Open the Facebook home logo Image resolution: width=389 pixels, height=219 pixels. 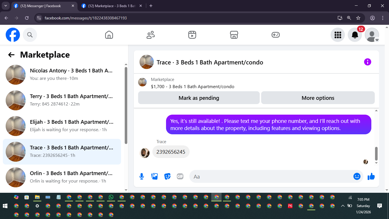(13, 35)
